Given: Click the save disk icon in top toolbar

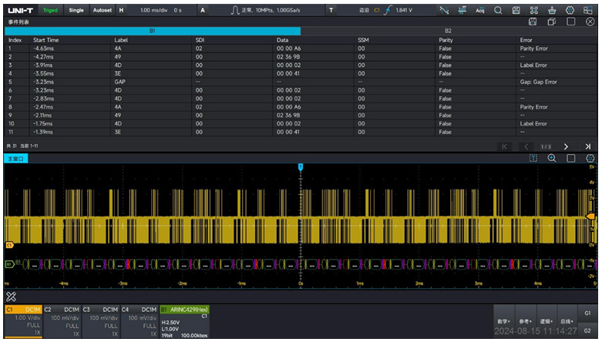Looking at the screenshot, I should point(516,10).
